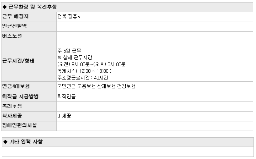The width and height of the screenshot is (256, 159).
Task: Select the 근무시간/형태 label cell
Action: pos(29,61)
